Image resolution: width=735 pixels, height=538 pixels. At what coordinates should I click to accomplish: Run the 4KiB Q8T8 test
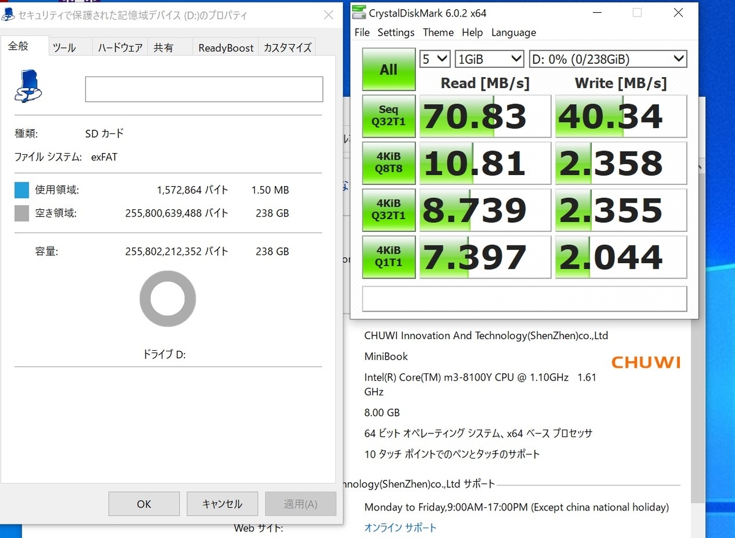tap(388, 163)
